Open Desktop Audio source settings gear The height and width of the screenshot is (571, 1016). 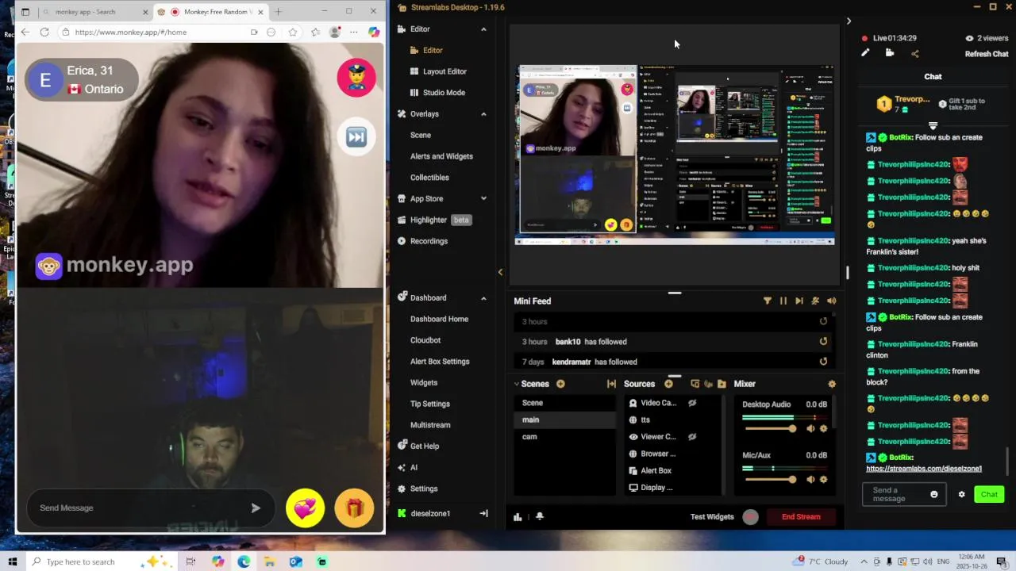pos(823,428)
